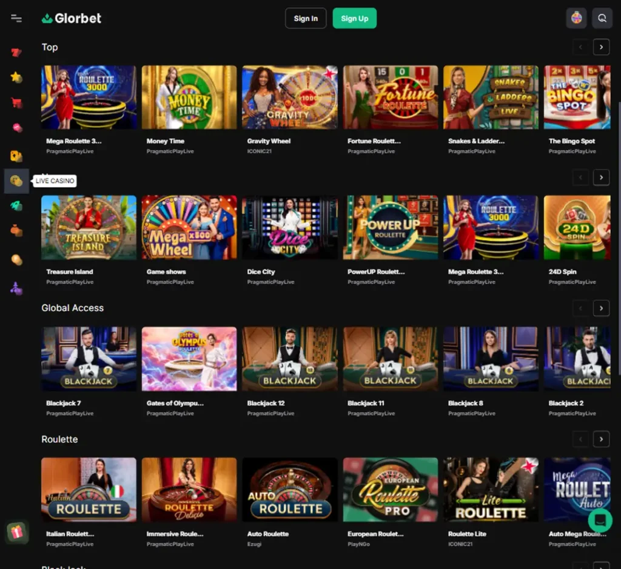This screenshot has width=621, height=569.
Task: Click the 'Top' section heading
Action: tap(50, 47)
